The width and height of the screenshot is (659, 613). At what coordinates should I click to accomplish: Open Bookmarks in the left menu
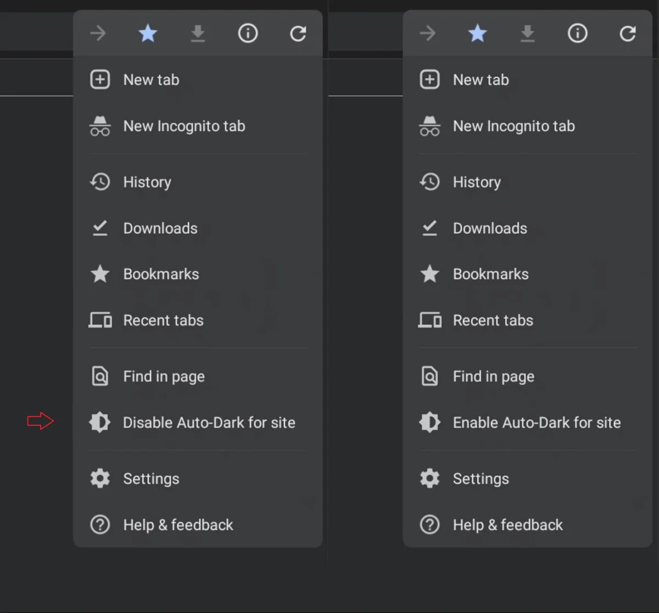pos(198,274)
